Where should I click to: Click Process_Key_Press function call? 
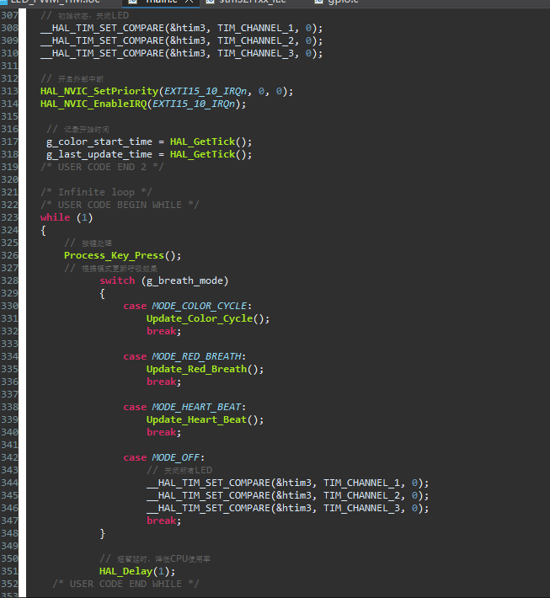[x=114, y=255]
